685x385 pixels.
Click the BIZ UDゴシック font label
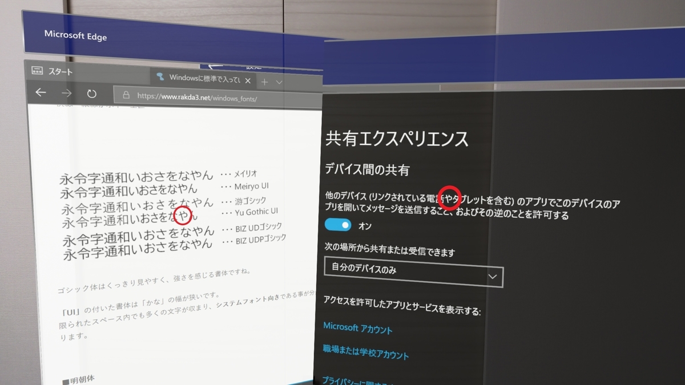tap(259, 228)
